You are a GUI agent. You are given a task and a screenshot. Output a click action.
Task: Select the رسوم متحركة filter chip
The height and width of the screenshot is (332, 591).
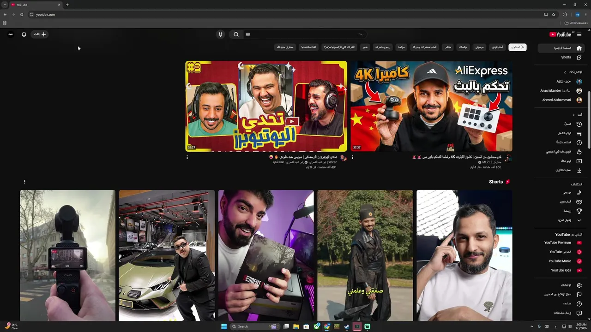[x=383, y=47]
